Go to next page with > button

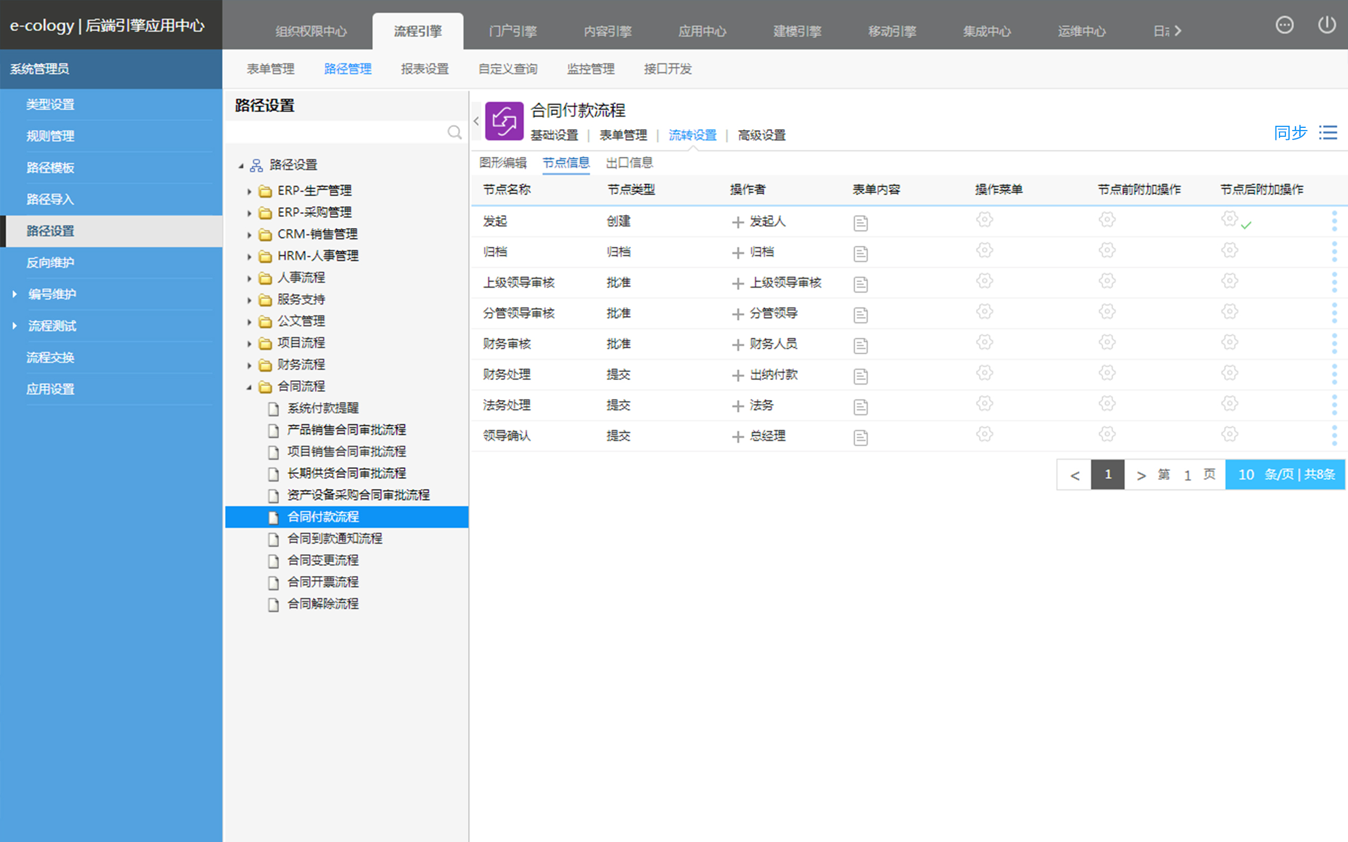point(1141,475)
